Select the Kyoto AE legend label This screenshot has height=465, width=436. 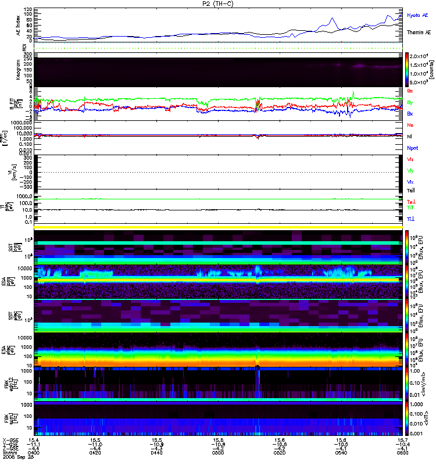click(x=417, y=15)
